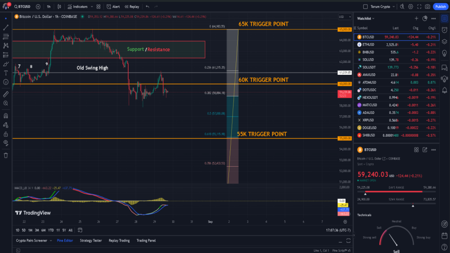Hide all drawings with eye icon
The height and width of the screenshot is (253, 450).
[x=6, y=143]
